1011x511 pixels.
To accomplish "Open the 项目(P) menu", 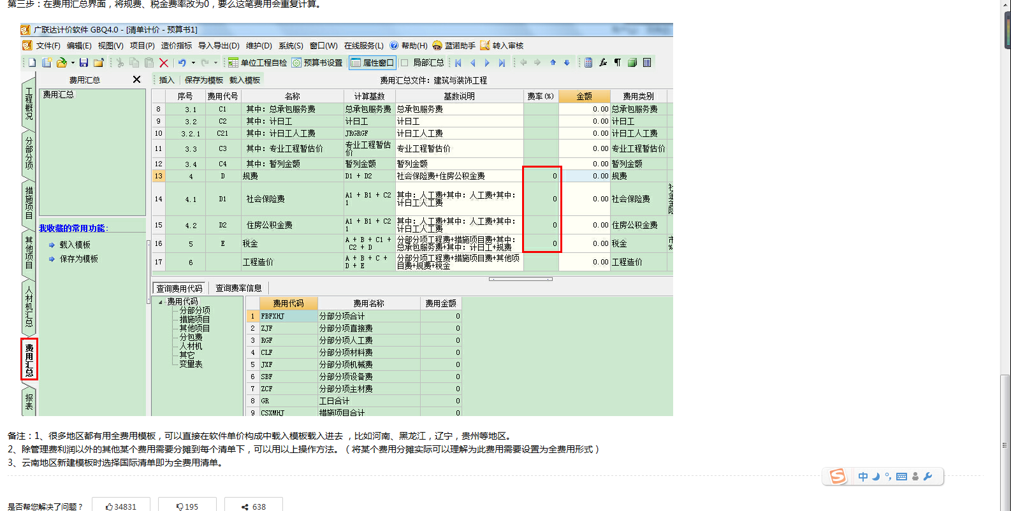I will pos(142,46).
